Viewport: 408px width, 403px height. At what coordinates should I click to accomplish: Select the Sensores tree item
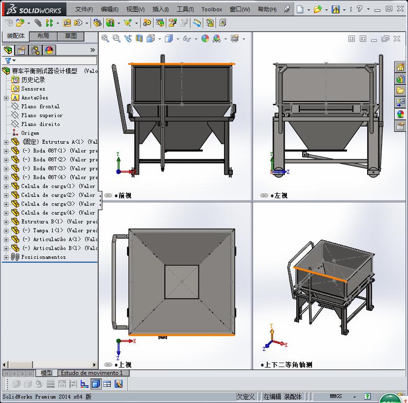(x=33, y=89)
